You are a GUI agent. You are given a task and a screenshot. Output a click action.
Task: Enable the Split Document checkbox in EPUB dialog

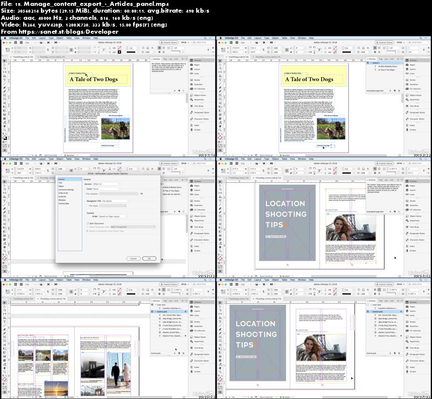point(88,223)
